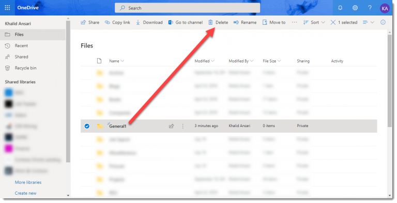Image resolution: width=397 pixels, height=203 pixels.
Task: Click More libraries link
Action: point(28,182)
